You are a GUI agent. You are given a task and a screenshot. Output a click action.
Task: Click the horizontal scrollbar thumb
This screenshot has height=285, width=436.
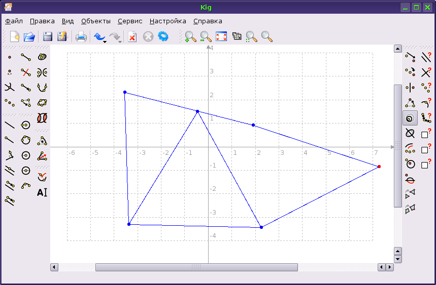196,267
